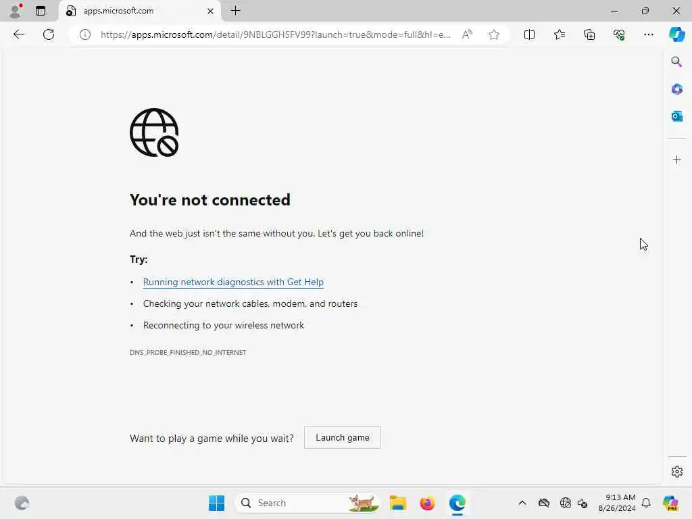
Task: Click Running network diagnostics with Get Help
Action: click(x=233, y=282)
